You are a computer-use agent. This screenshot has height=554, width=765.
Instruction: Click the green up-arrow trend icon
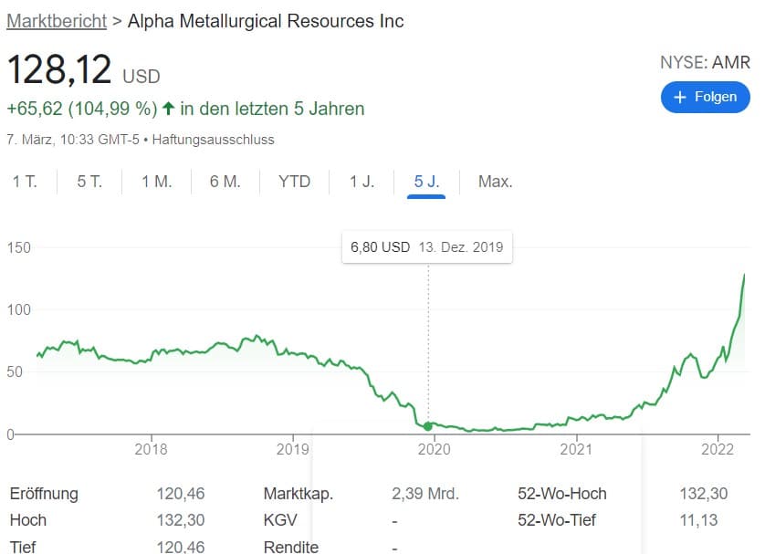[x=168, y=108]
